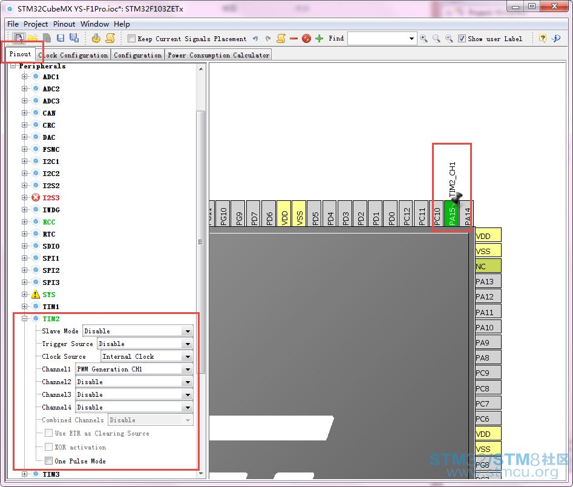Open the Slave Mode dropdown
573x487 pixels.
(x=188, y=331)
